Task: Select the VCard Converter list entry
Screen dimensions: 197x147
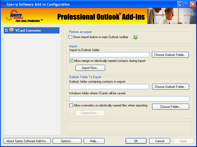Action: (32, 30)
